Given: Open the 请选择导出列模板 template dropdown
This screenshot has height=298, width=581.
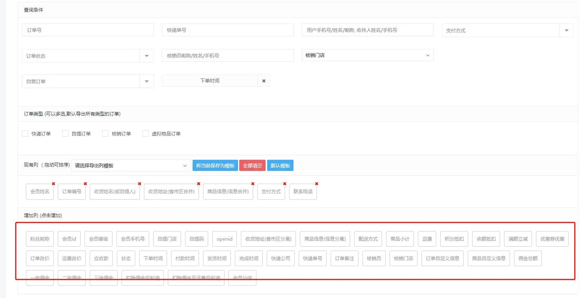Looking at the screenshot, I should (131, 165).
